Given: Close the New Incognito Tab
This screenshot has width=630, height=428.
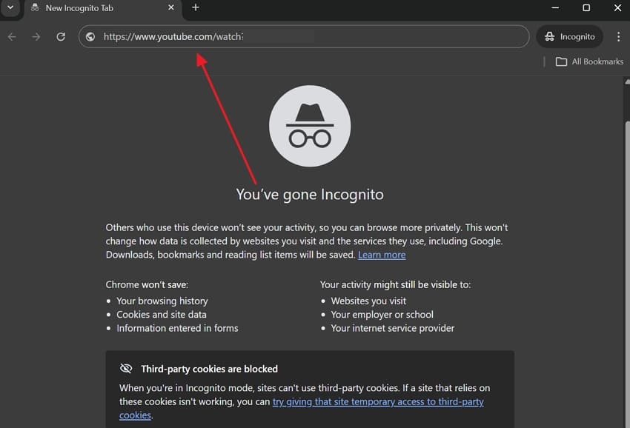Looking at the screenshot, I should point(170,8).
